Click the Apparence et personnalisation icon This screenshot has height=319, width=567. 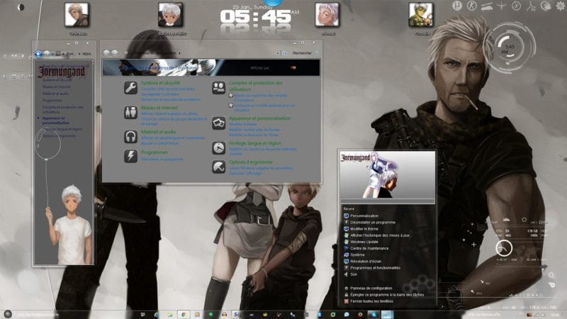pyautogui.click(x=218, y=123)
